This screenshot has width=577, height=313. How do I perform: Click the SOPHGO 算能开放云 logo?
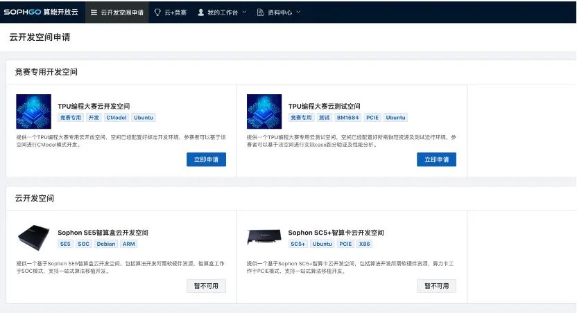pyautogui.click(x=41, y=12)
